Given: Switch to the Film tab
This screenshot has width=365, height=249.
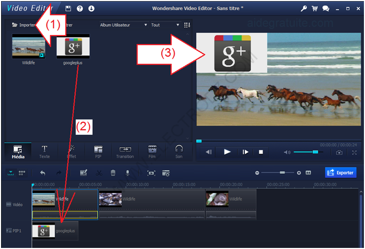Looking at the screenshot, I should (152, 152).
